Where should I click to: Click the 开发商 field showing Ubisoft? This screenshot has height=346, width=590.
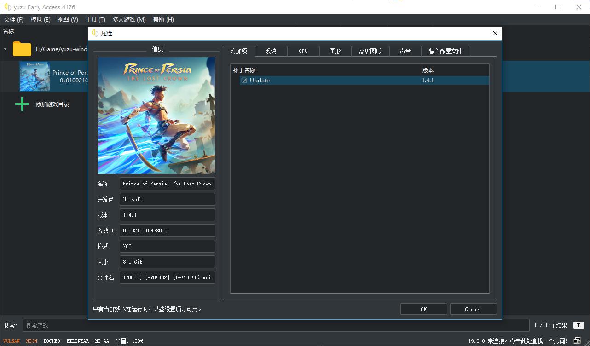click(168, 199)
